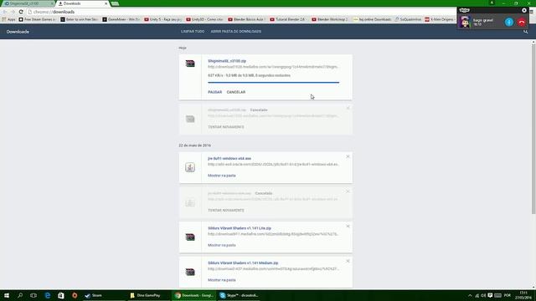Remove Sildurs Vibrant Shaders Lite entry
The height and width of the screenshot is (301, 536).
[x=348, y=227]
